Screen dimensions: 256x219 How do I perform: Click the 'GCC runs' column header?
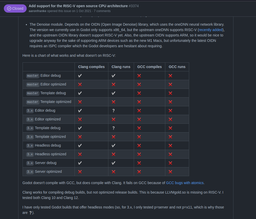[x=177, y=67]
